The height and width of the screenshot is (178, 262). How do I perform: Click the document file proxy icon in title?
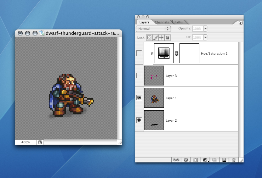pos(42,33)
